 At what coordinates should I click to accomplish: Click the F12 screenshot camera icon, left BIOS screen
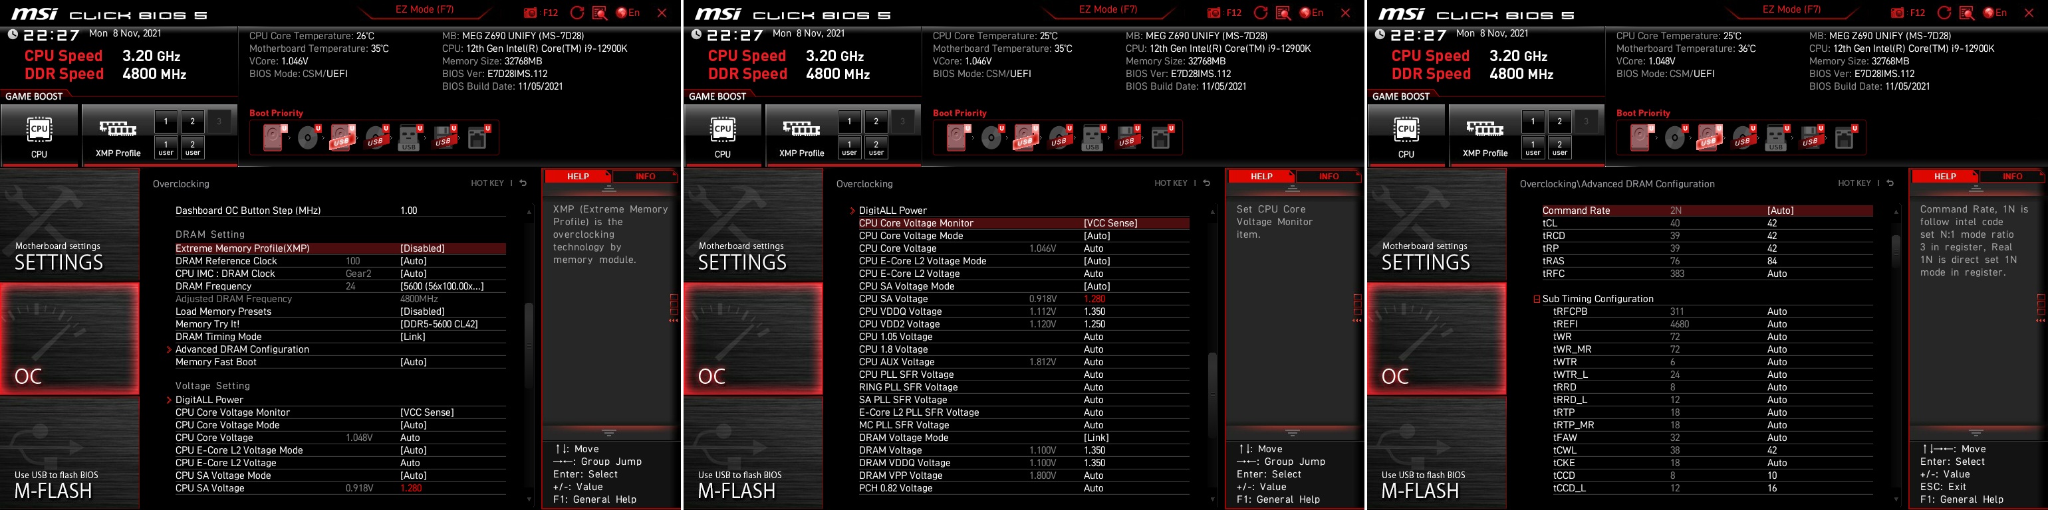[531, 13]
